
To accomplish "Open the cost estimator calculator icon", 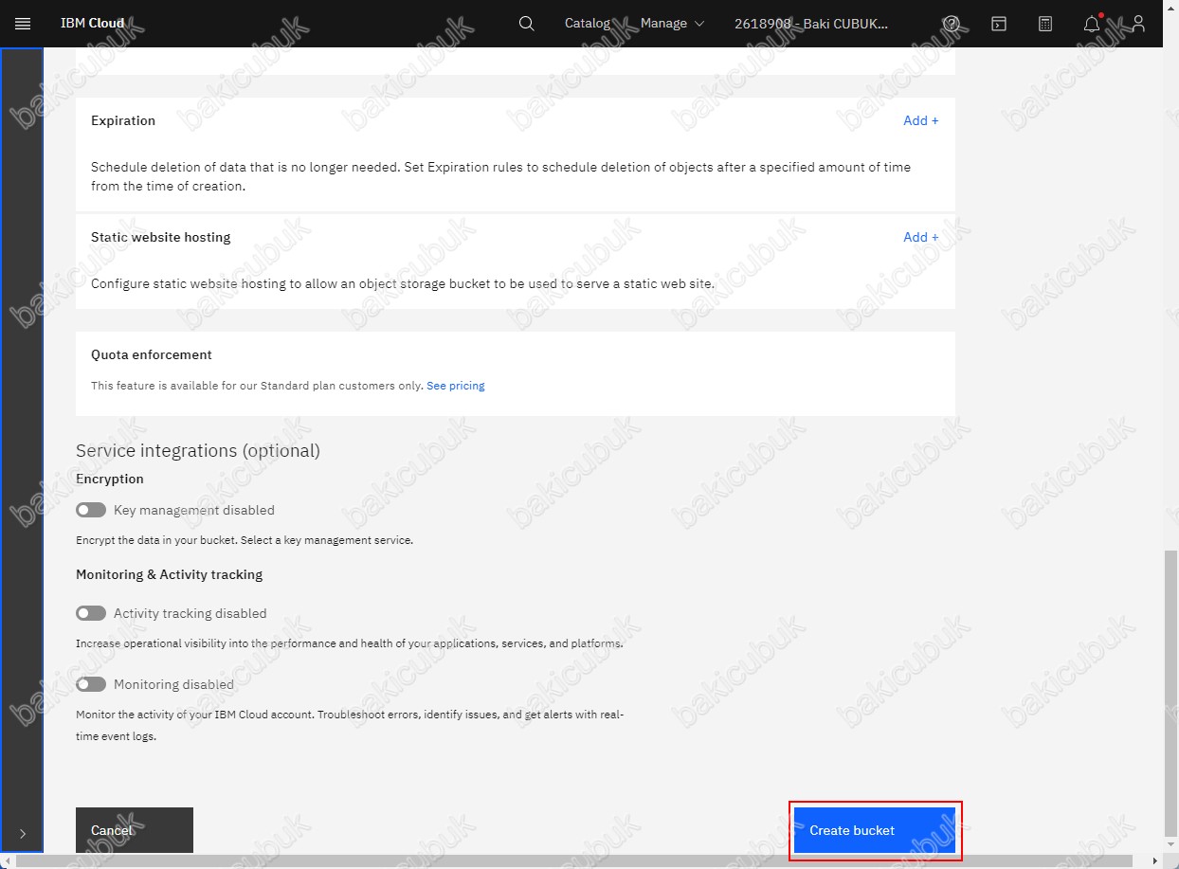I will tap(1045, 24).
